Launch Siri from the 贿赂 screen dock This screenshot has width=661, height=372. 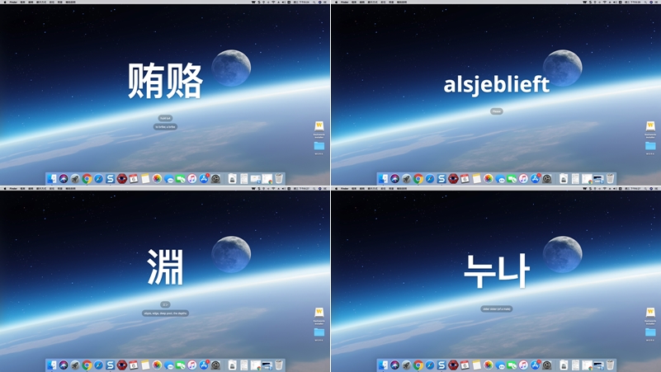point(64,179)
